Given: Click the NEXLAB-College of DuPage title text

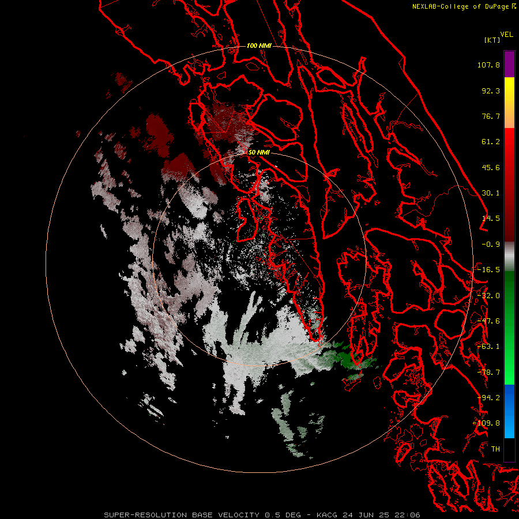Looking at the screenshot, I should 460,6.
